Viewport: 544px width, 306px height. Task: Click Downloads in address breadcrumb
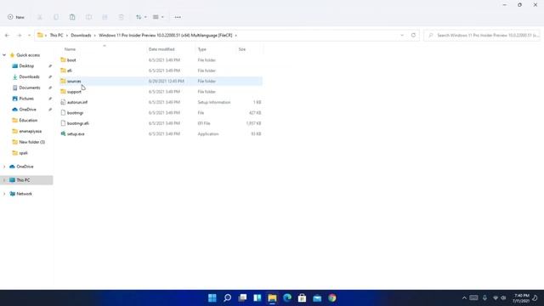point(81,36)
